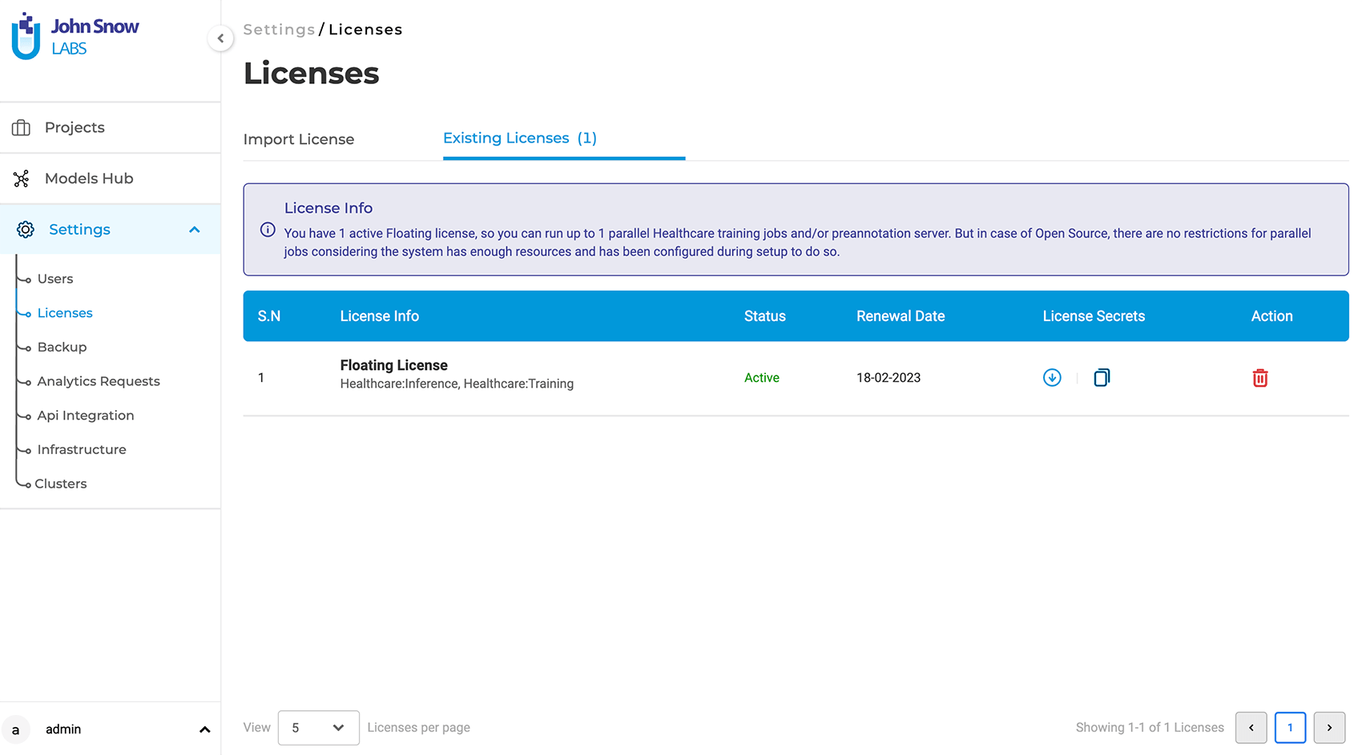This screenshot has width=1362, height=755.
Task: Open the Models Hub page
Action: (89, 179)
